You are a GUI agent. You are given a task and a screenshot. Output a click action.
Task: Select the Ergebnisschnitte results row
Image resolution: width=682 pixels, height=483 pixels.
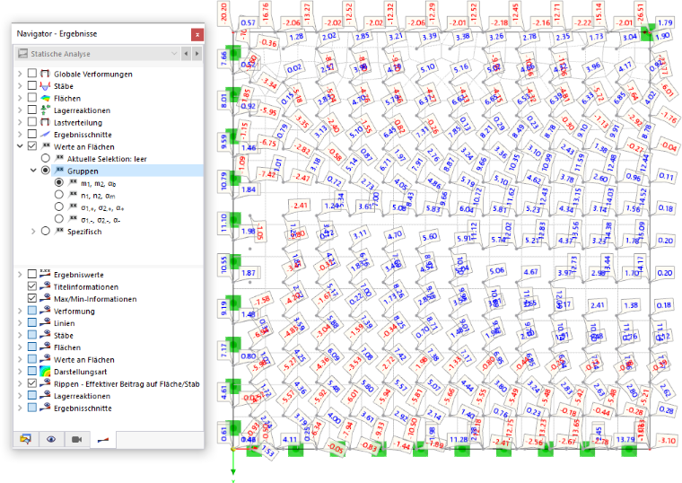83,135
